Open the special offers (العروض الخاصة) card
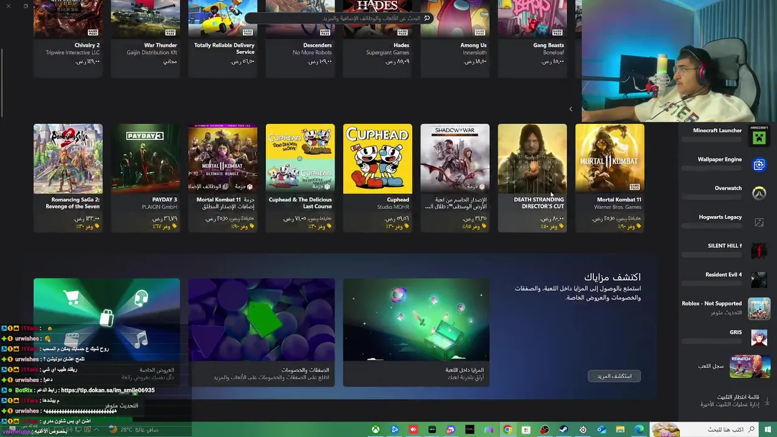This screenshot has width=777, height=437. pyautogui.click(x=106, y=333)
